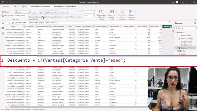The height and width of the screenshot is (111, 197).
Task: Open Vendedor column filter dropdown
Action: pos(94,27)
